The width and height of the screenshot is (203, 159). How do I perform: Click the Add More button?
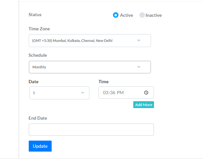click(x=144, y=105)
